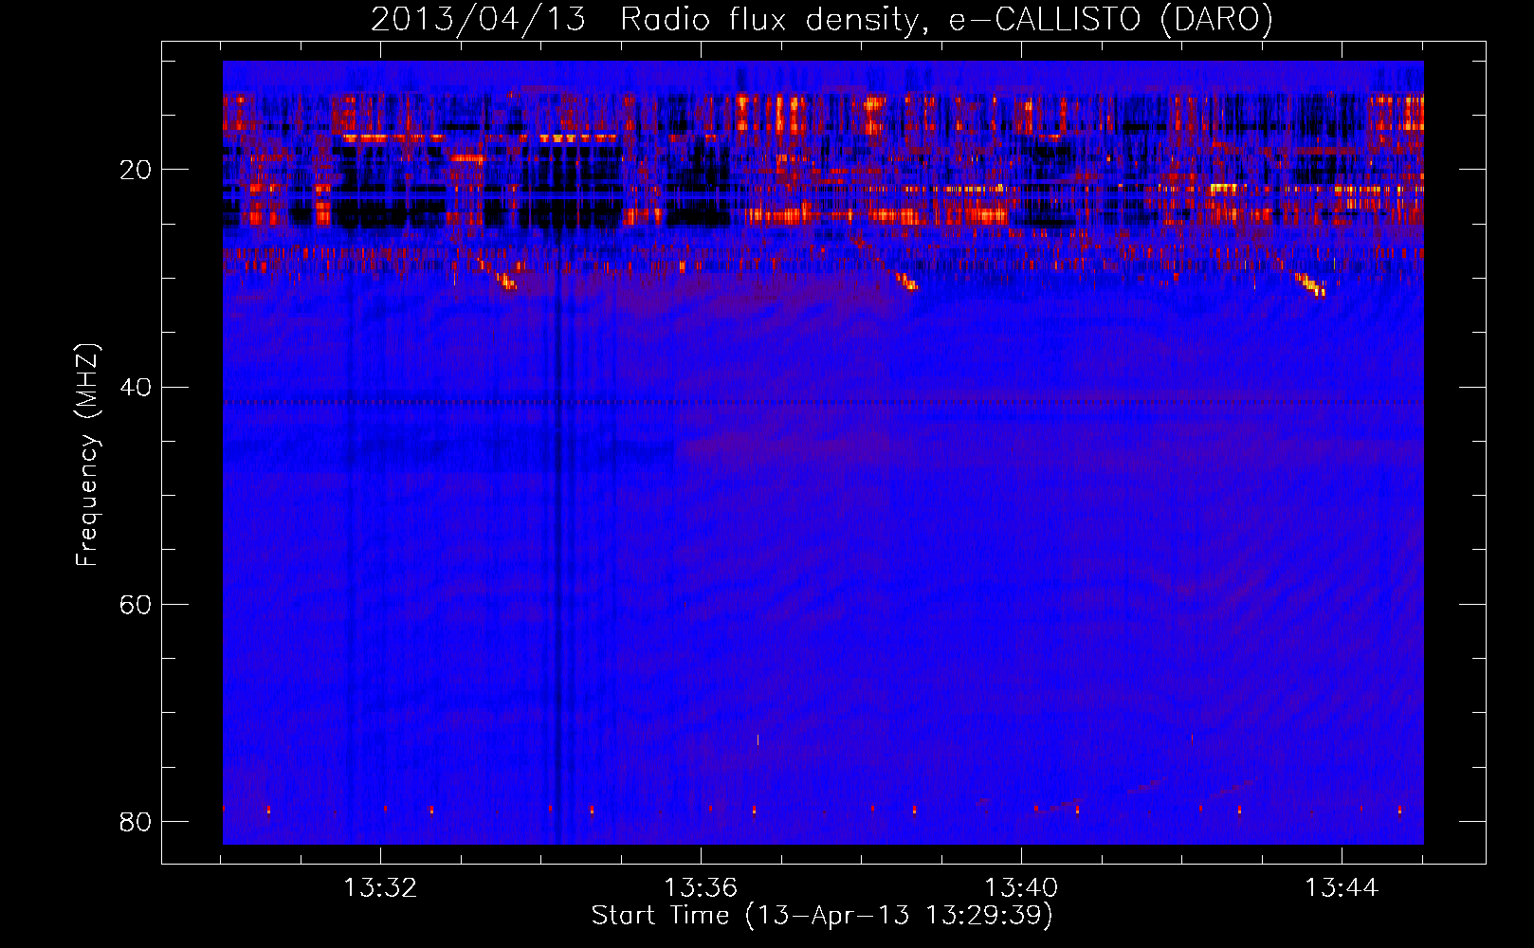Click the 13:40 time tick label
This screenshot has width=1534, height=948.
(x=1021, y=888)
